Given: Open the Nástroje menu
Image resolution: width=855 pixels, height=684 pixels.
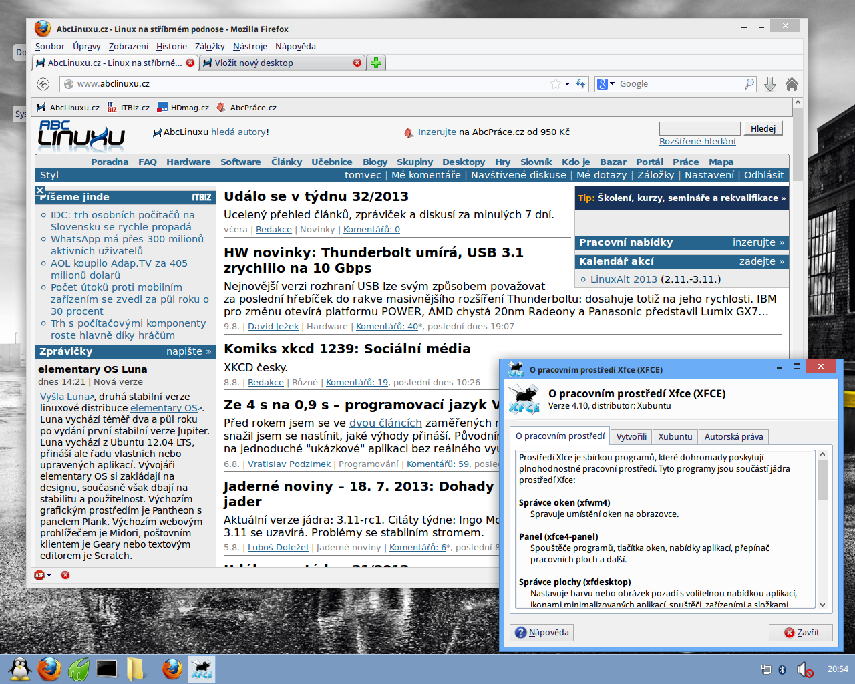Looking at the screenshot, I should click(250, 47).
